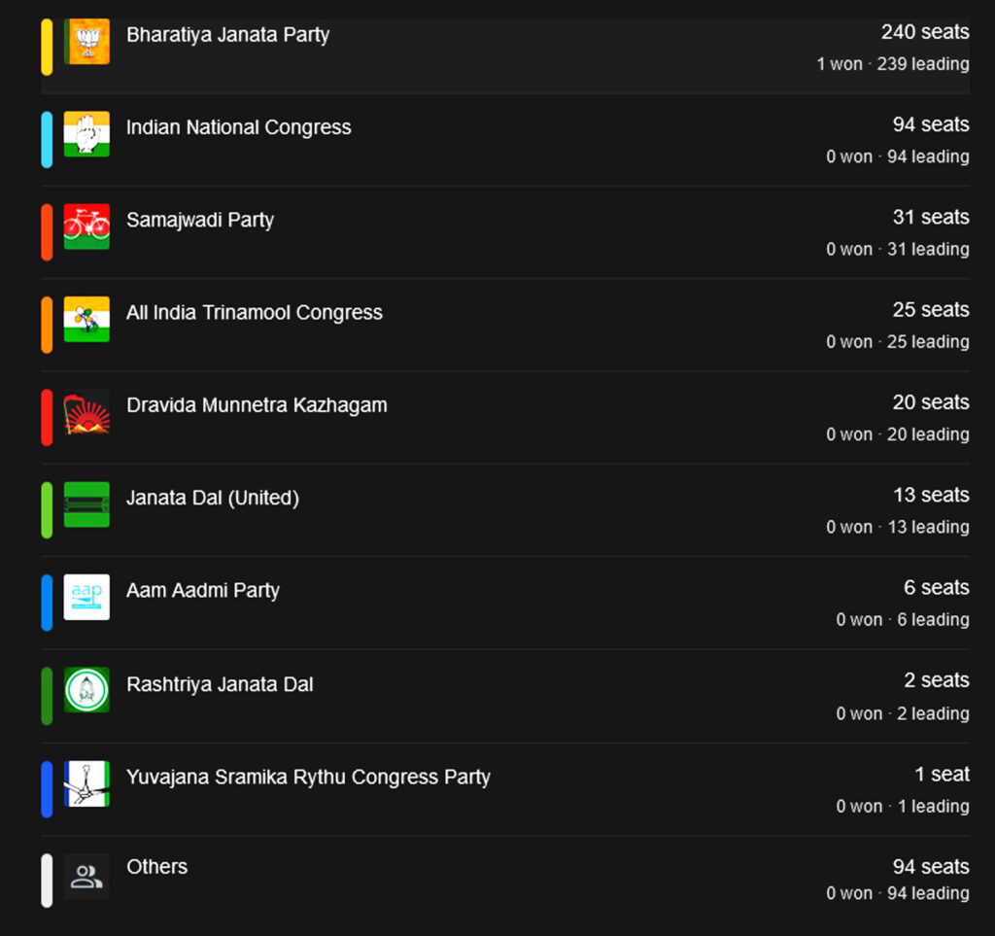Click the Rashtriya Janata Dal lantern logo
Image resolution: width=995 pixels, height=936 pixels.
86,689
